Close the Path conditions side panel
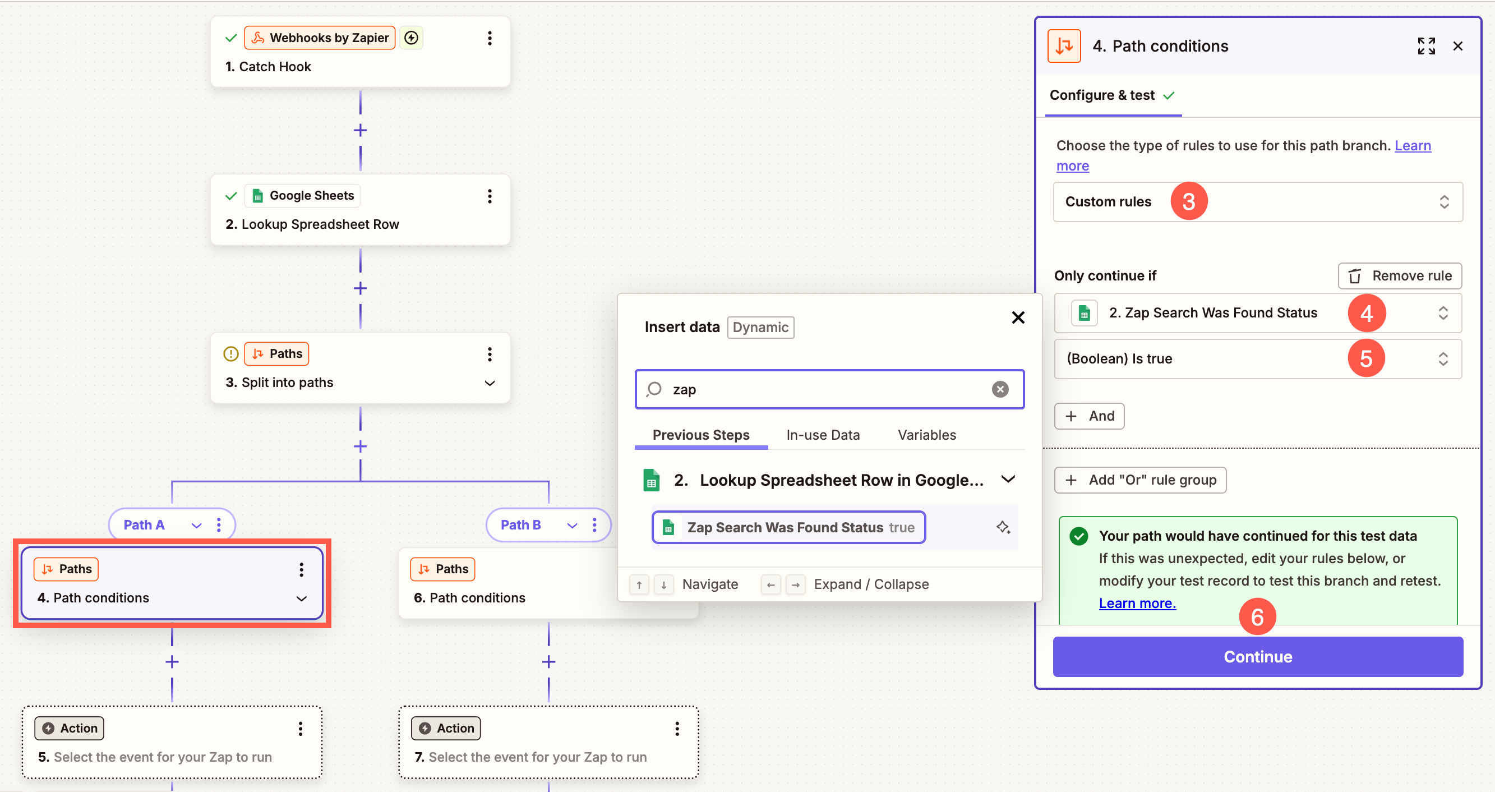 1457,46
